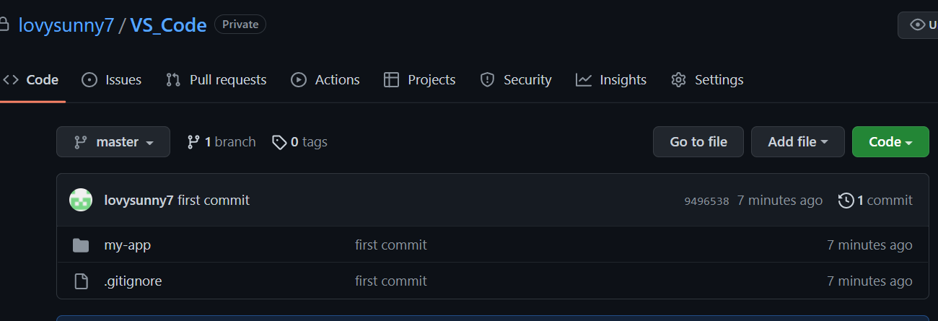This screenshot has width=938, height=321.
Task: Click the commit history clock icon
Action: (x=846, y=201)
